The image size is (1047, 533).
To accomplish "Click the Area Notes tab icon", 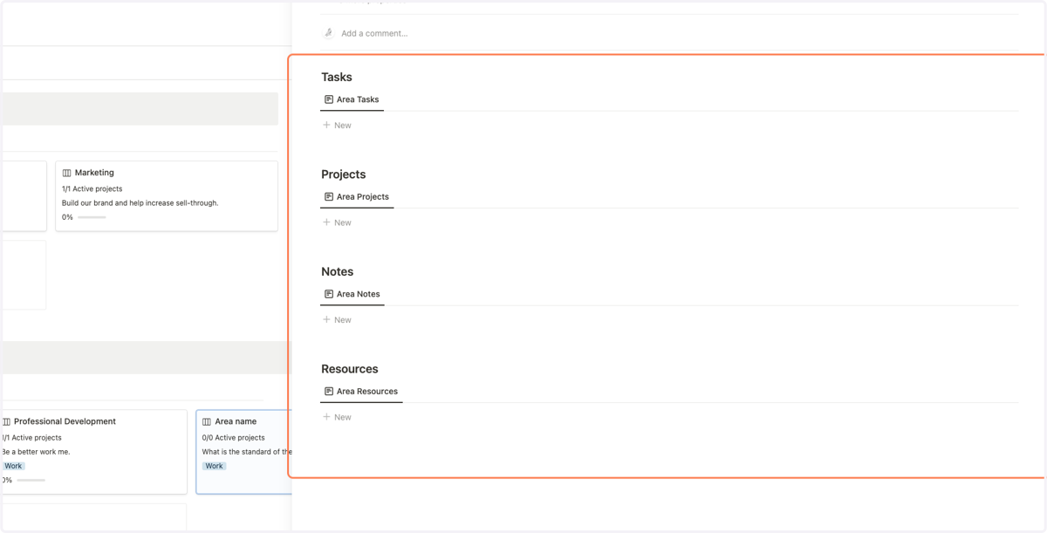I will [x=329, y=294].
